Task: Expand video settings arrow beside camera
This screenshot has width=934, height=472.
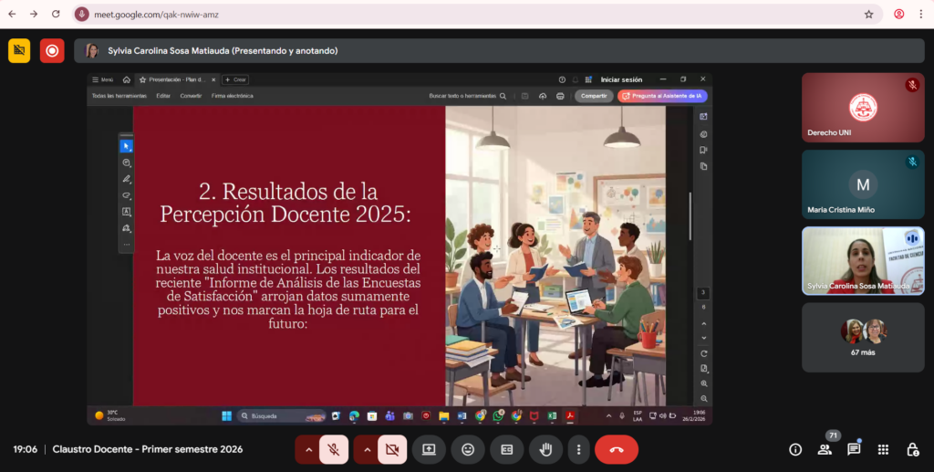Action: tap(367, 449)
